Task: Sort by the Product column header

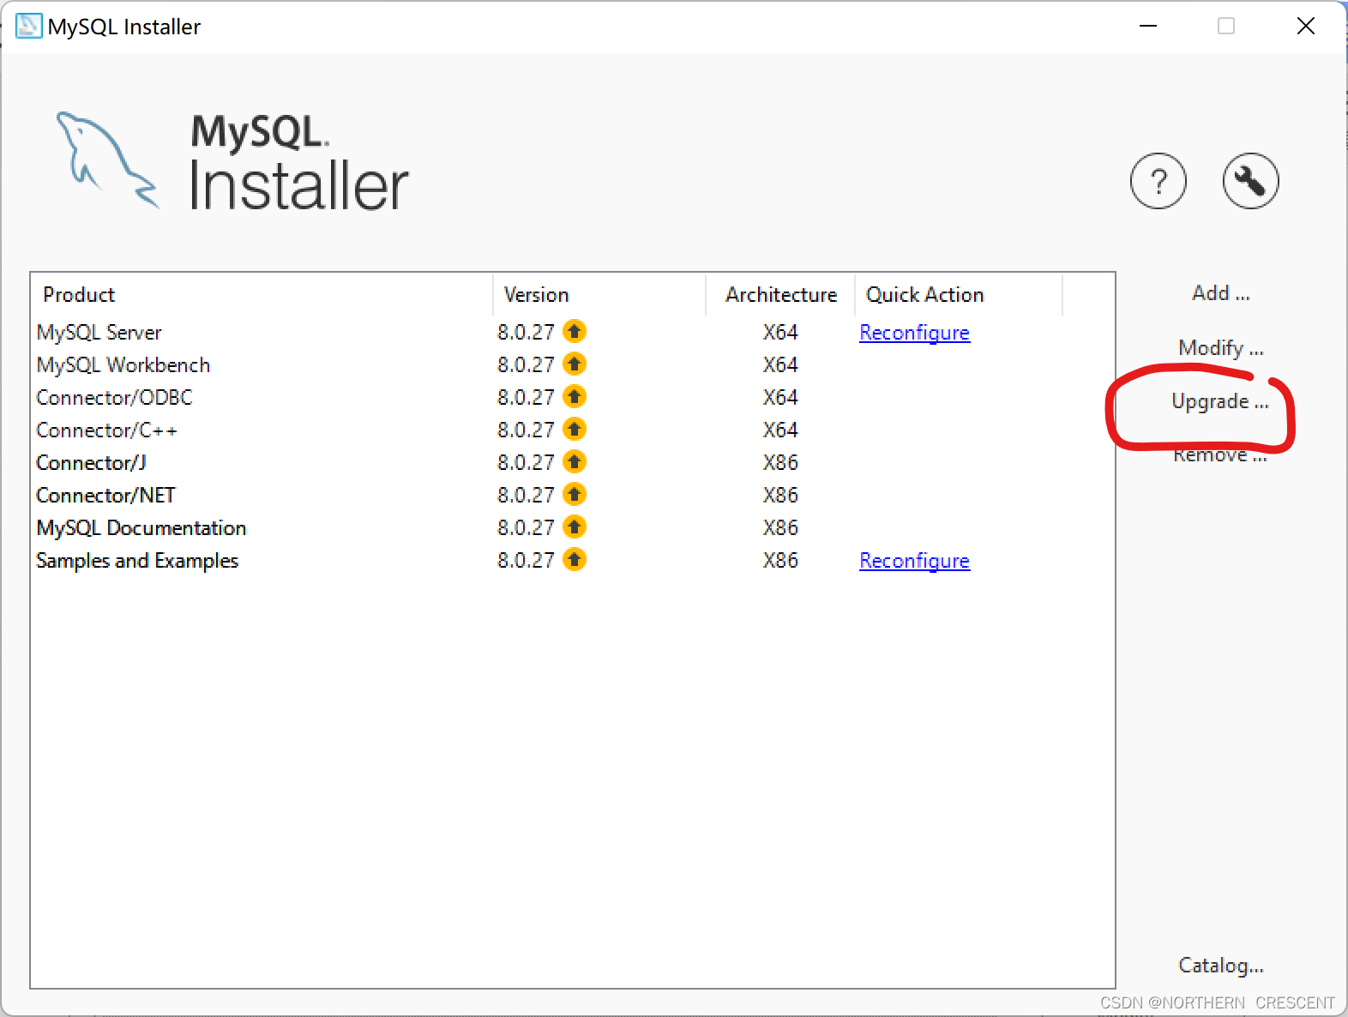Action: pyautogui.click(x=262, y=295)
